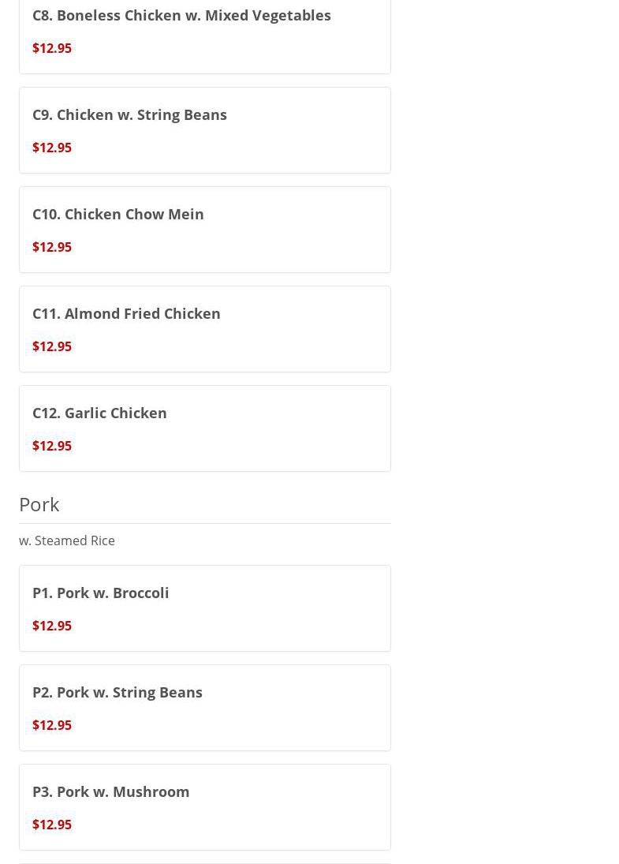Screen dimensions: 619x864
Task: Click the $12.95 price under P2 Pork w. String Beans
Action: tap(52, 725)
